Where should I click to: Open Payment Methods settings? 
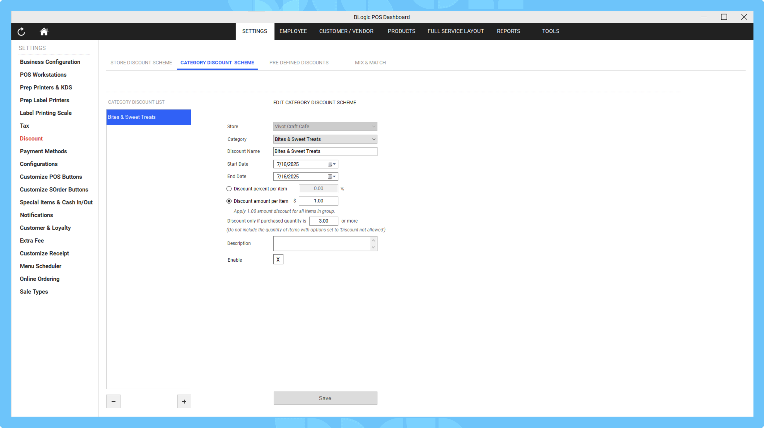pyautogui.click(x=43, y=151)
